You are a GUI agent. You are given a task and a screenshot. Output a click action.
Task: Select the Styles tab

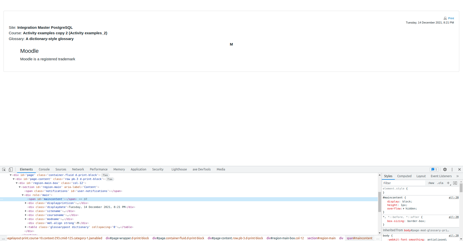388,176
